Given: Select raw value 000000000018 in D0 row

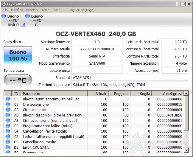Looking at the screenshot, I should (169, 142).
